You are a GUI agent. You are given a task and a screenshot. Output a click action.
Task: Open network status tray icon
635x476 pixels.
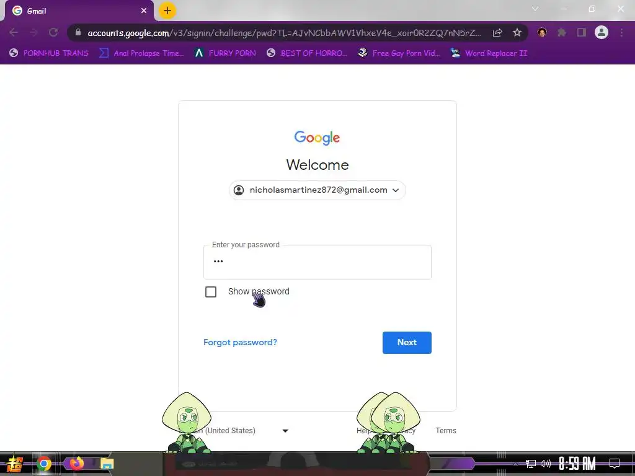531,464
